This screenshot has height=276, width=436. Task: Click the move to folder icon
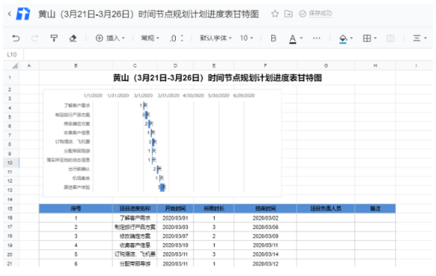tap(288, 13)
